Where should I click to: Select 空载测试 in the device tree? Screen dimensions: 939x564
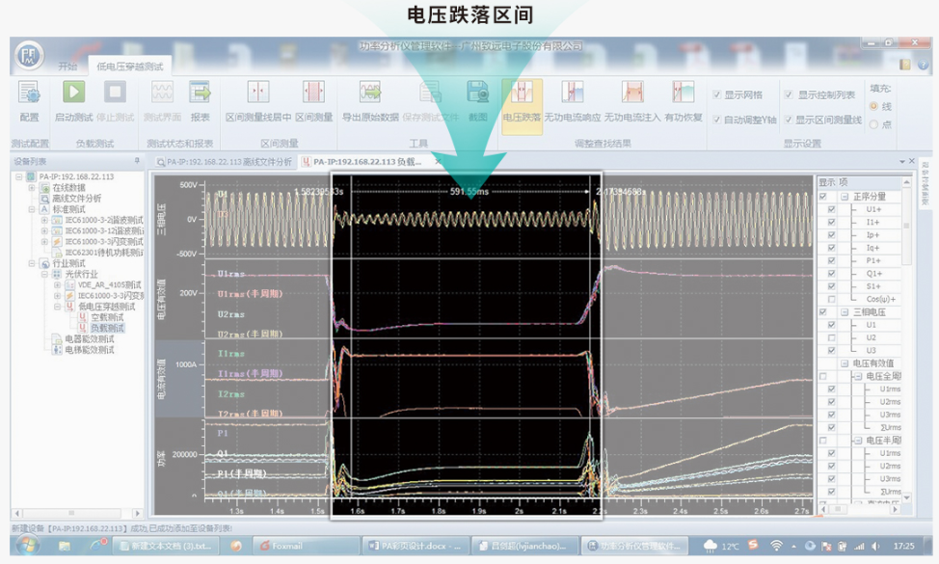[x=107, y=317]
